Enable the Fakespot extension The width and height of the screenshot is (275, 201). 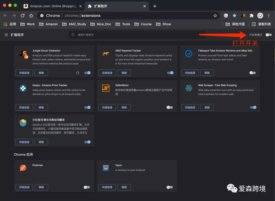tap(253, 73)
